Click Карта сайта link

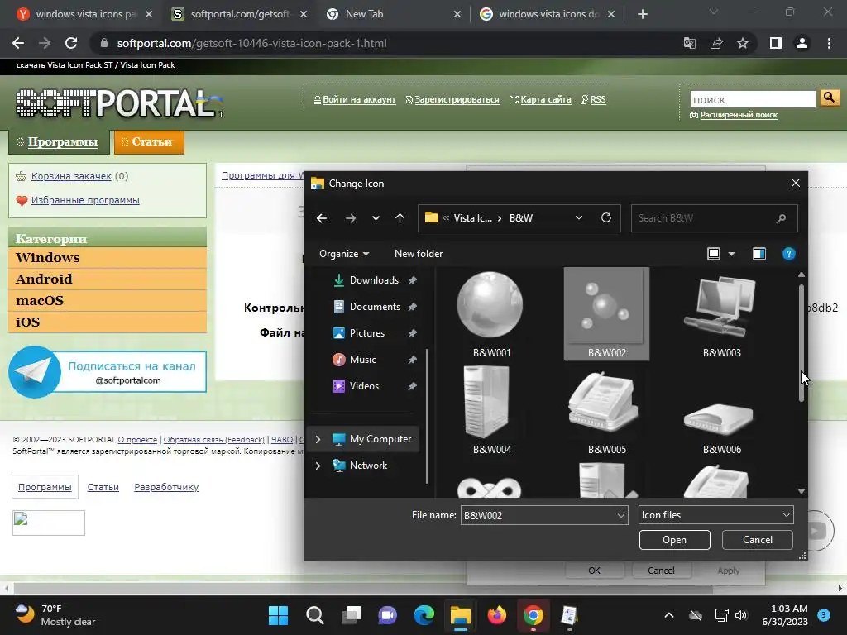[546, 99]
